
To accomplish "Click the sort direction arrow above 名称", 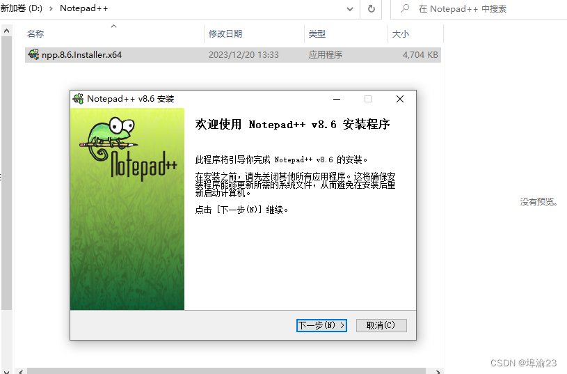I will click(x=113, y=26).
